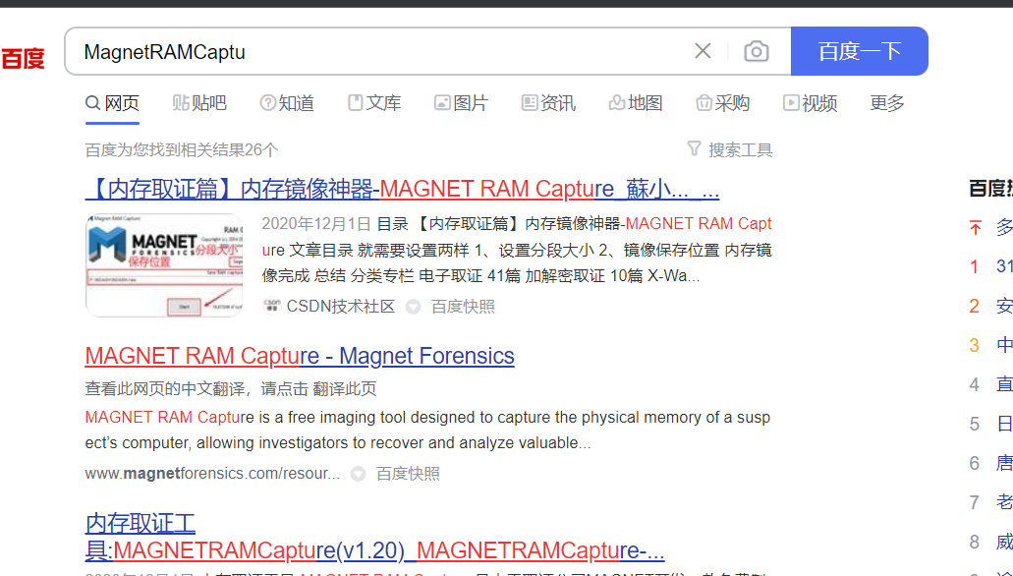
Task: Open the 地图 tab
Action: 636,103
